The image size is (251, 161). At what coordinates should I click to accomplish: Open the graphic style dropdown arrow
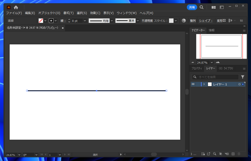point(176,21)
